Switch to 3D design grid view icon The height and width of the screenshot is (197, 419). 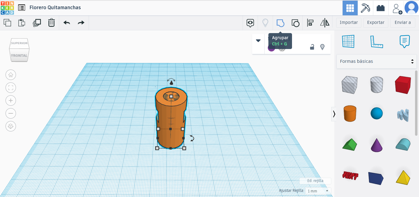tap(350, 8)
